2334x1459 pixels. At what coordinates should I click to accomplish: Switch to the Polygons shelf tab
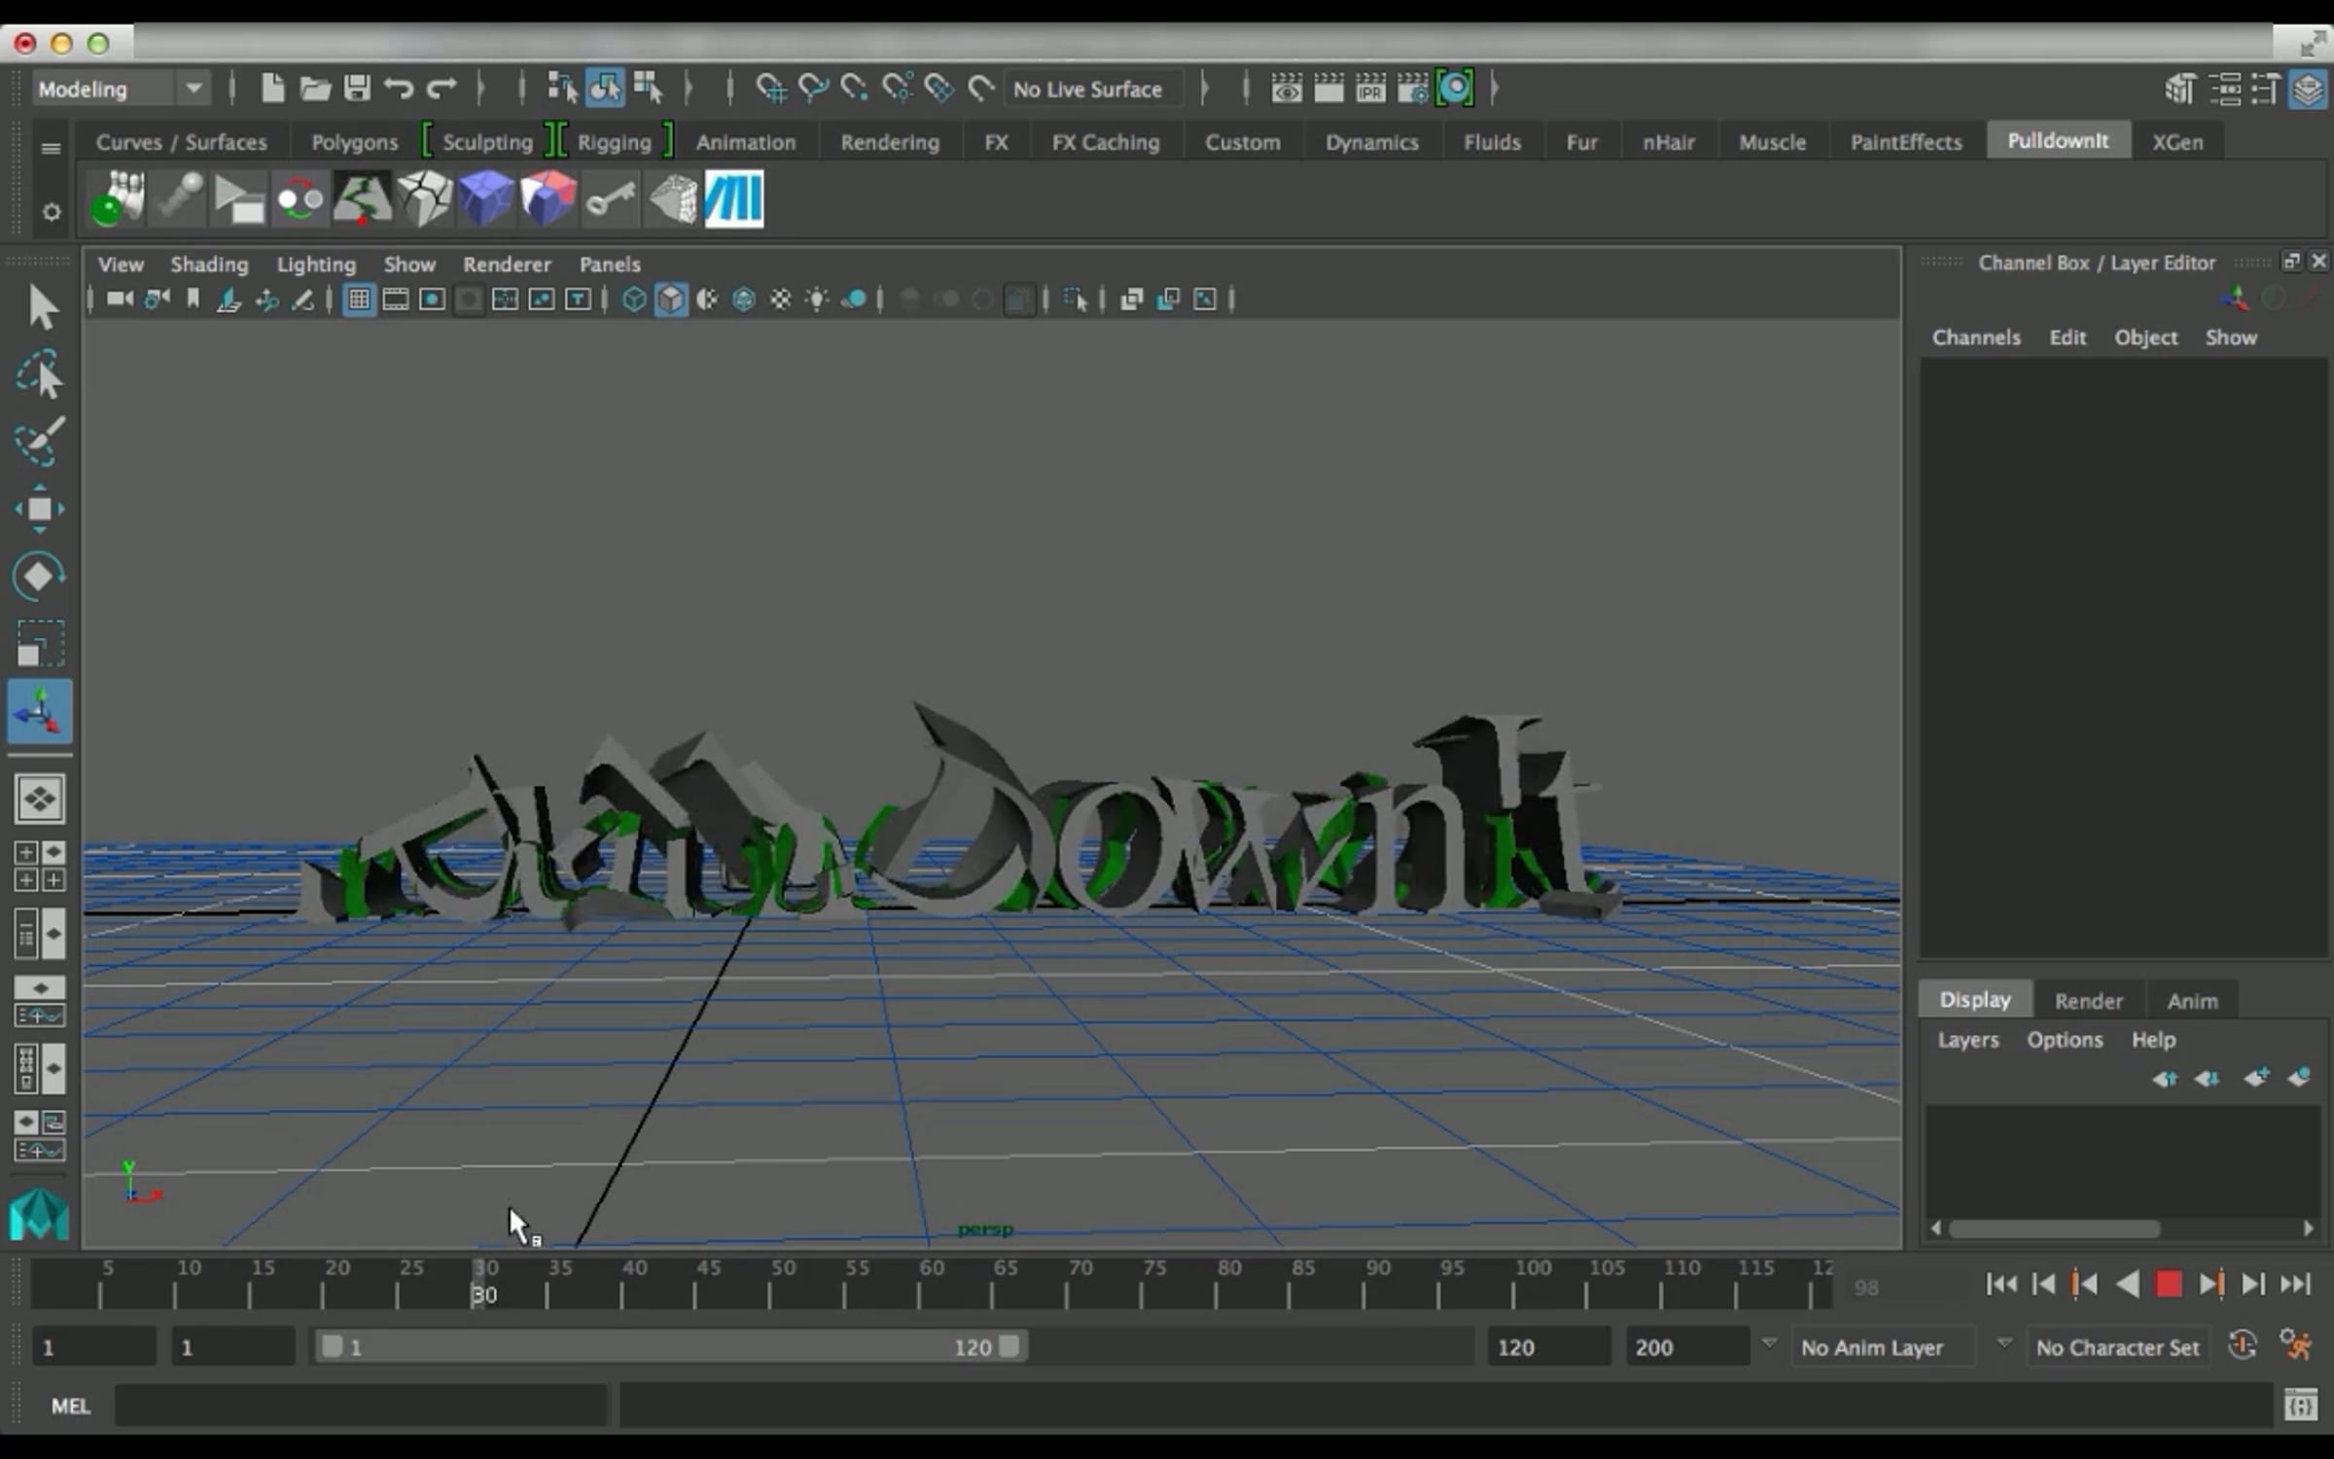[354, 142]
